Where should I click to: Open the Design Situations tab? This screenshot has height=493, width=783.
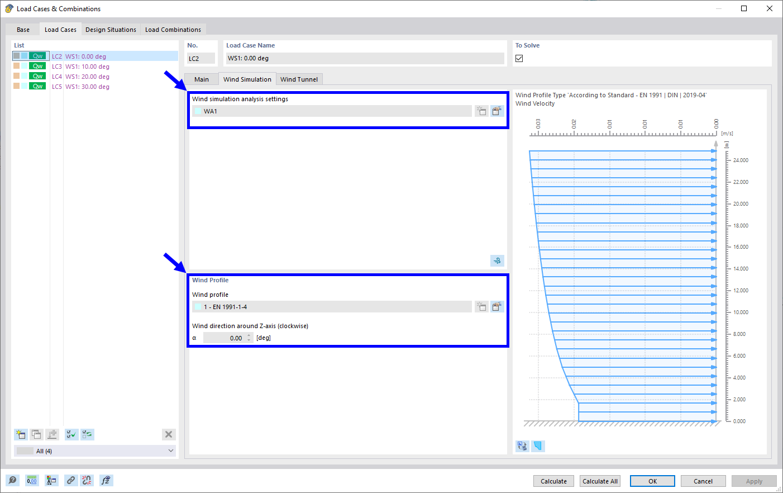point(111,29)
